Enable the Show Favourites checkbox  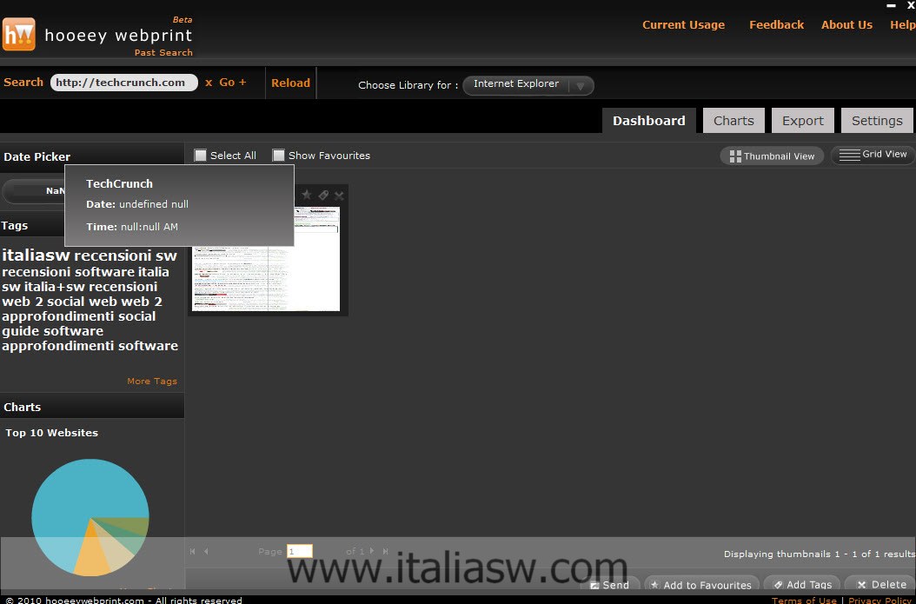point(279,155)
